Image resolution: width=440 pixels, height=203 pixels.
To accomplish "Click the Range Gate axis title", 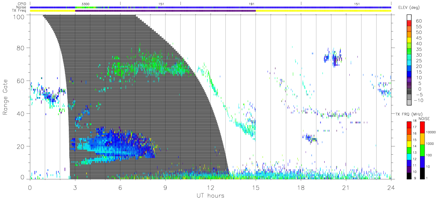I will tap(5, 97).
